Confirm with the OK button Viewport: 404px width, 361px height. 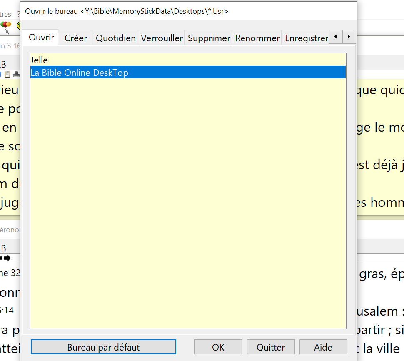[218, 347]
